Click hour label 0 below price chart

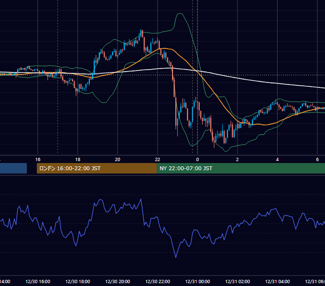tap(197, 160)
